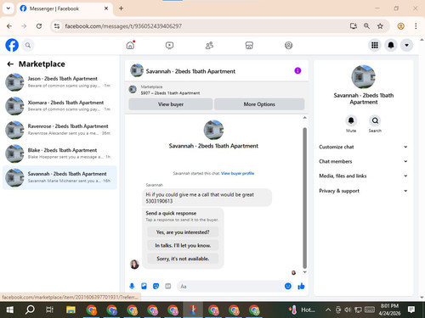The image size is (425, 318).
Task: Click the large apartment thumbnail in info panel
Action: pyautogui.click(x=363, y=77)
